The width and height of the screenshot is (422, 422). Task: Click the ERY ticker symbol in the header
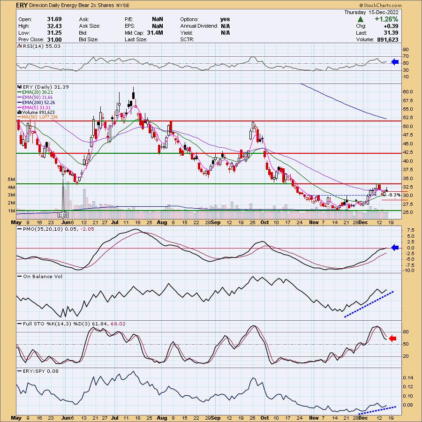coord(22,5)
